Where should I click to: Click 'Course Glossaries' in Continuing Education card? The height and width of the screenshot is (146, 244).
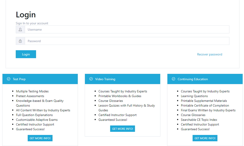[193, 115]
